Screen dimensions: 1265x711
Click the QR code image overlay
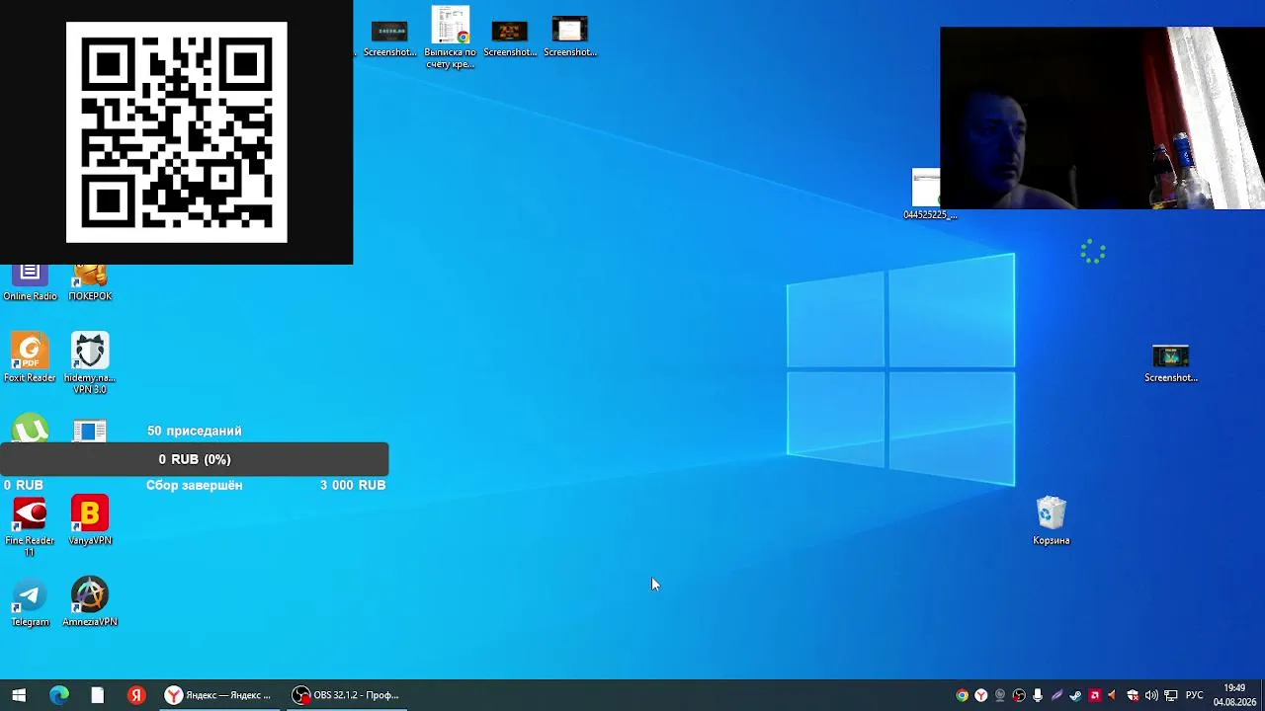177,132
